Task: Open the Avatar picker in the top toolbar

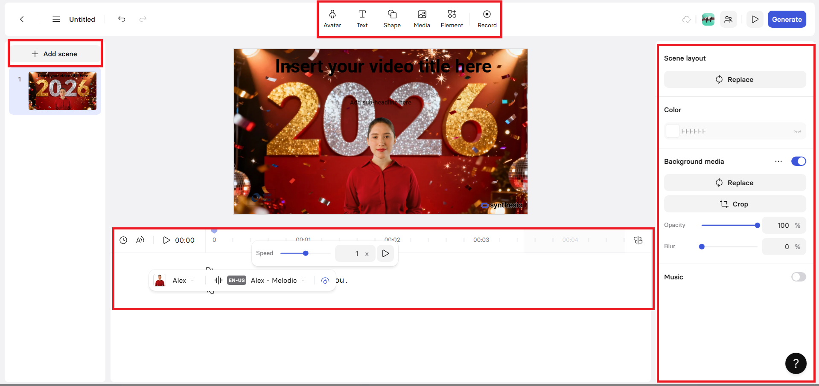Action: click(332, 19)
